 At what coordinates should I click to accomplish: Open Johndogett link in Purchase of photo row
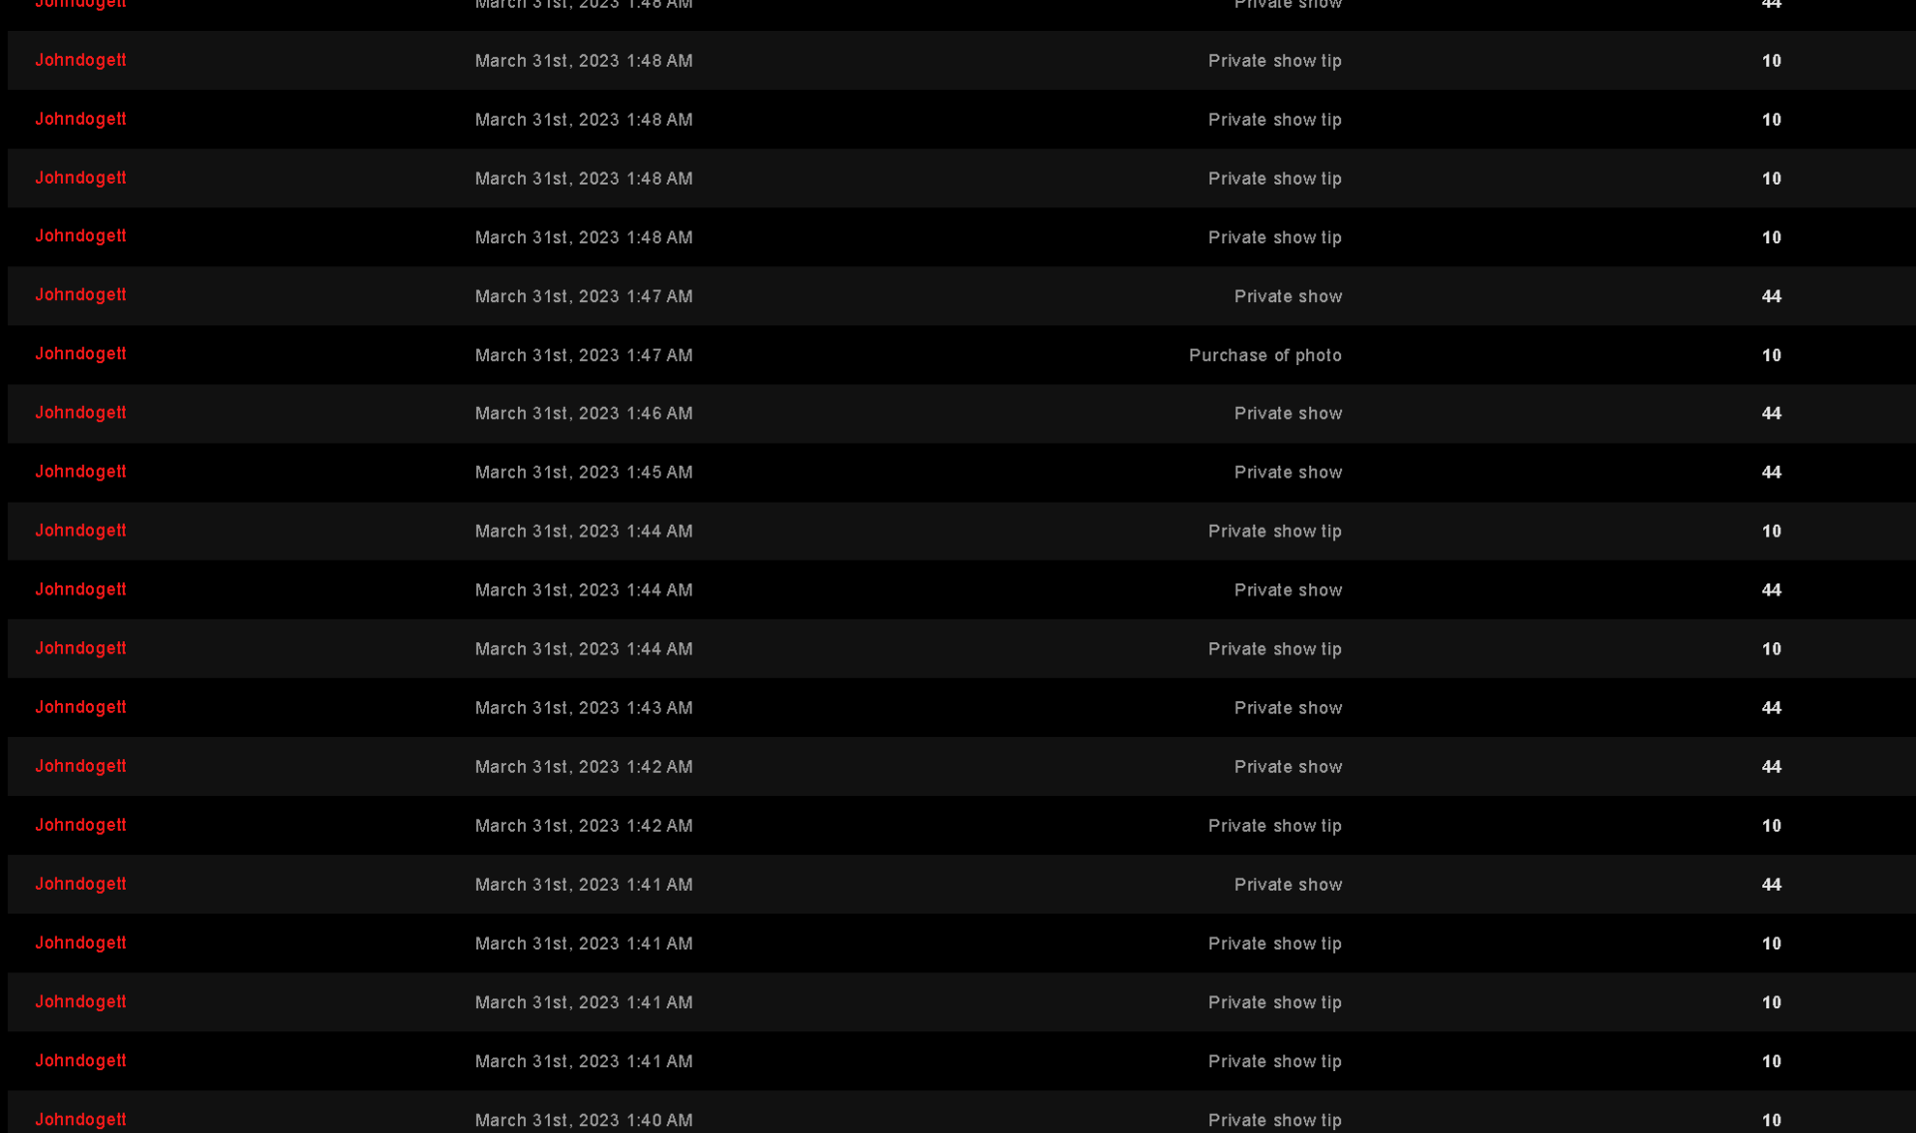coord(81,354)
